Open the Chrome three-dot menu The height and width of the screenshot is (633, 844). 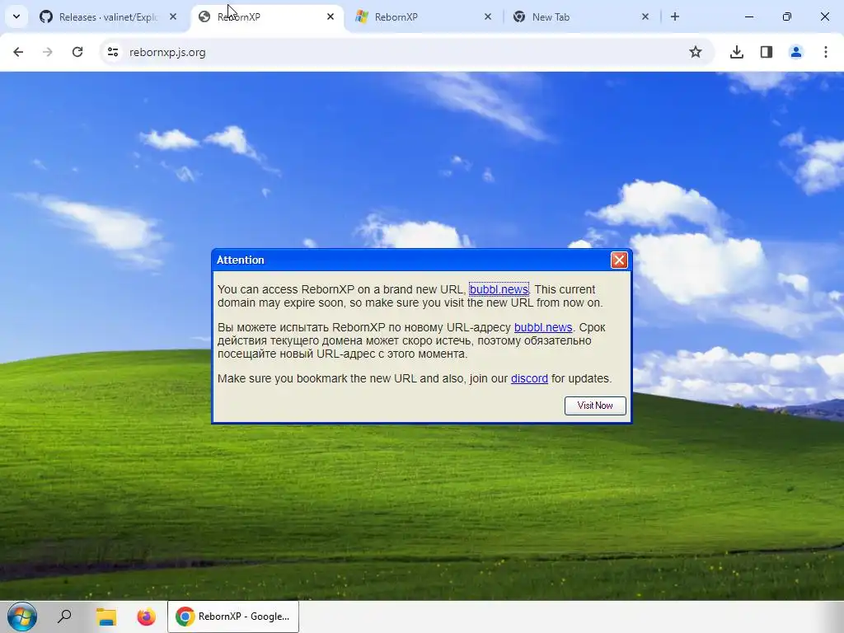826,52
